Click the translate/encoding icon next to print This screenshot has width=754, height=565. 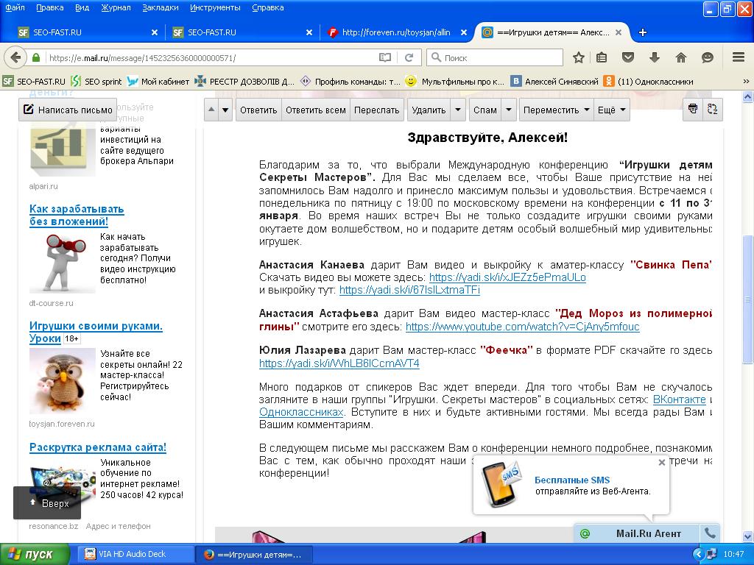[712, 109]
